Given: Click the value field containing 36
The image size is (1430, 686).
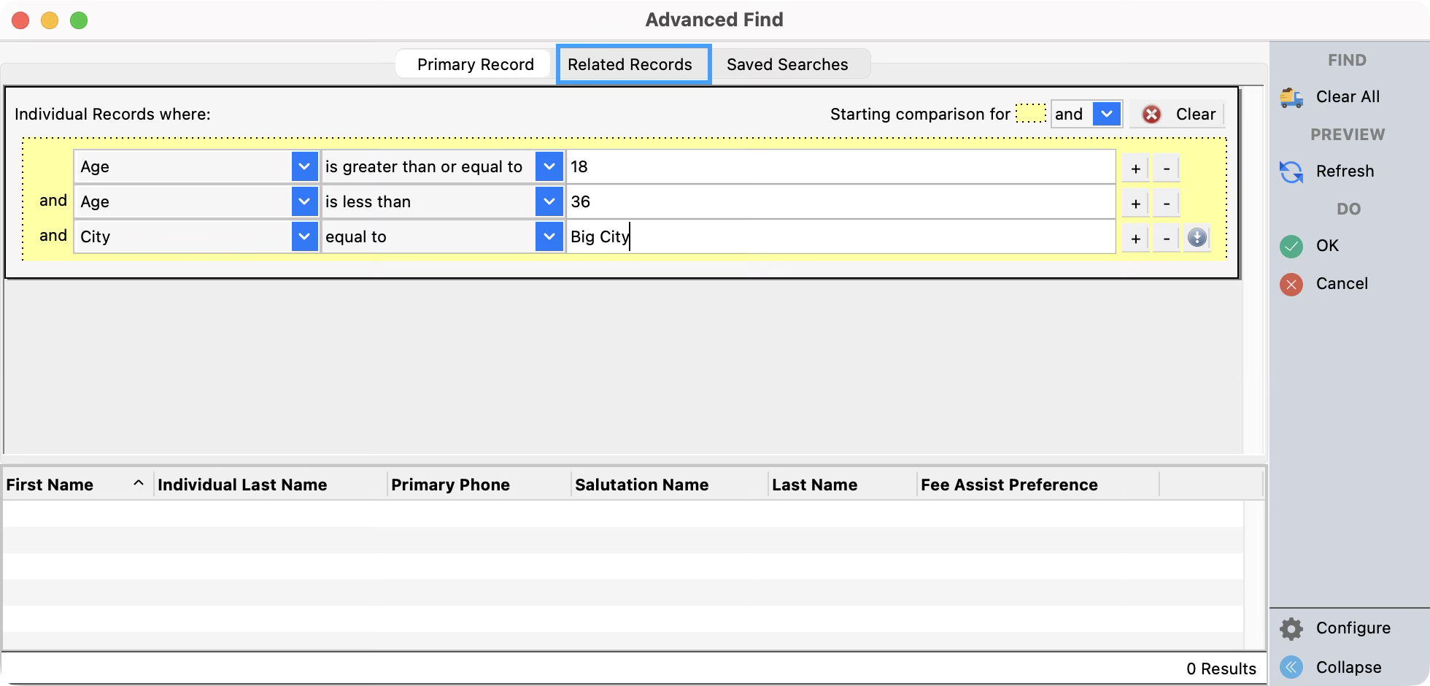Looking at the screenshot, I should pos(841,201).
